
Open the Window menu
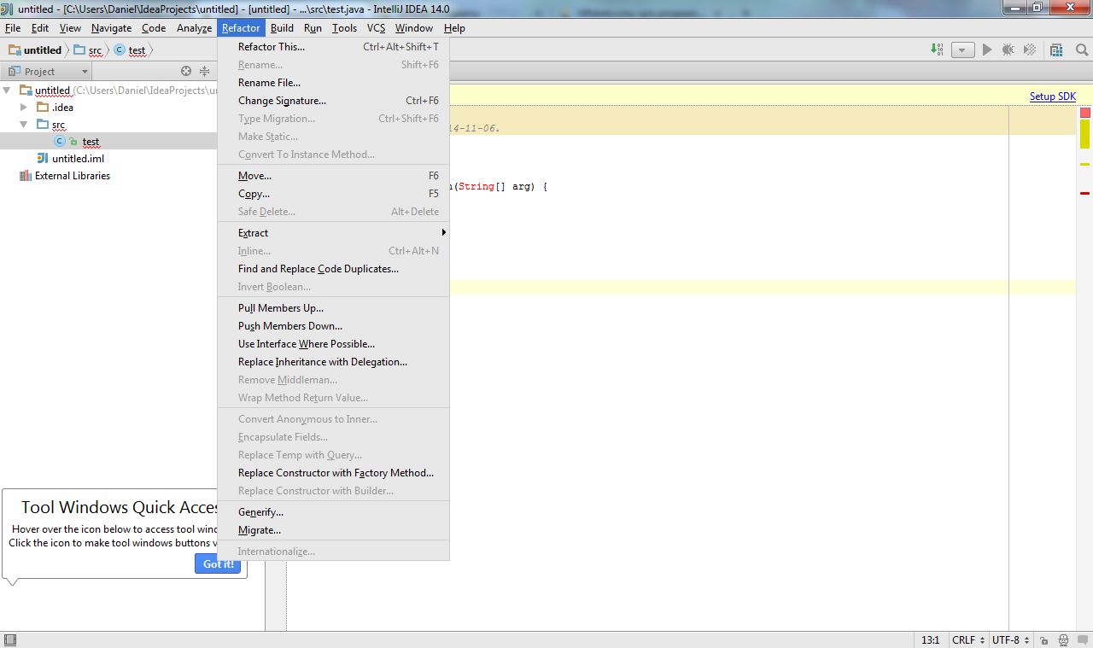pos(414,28)
